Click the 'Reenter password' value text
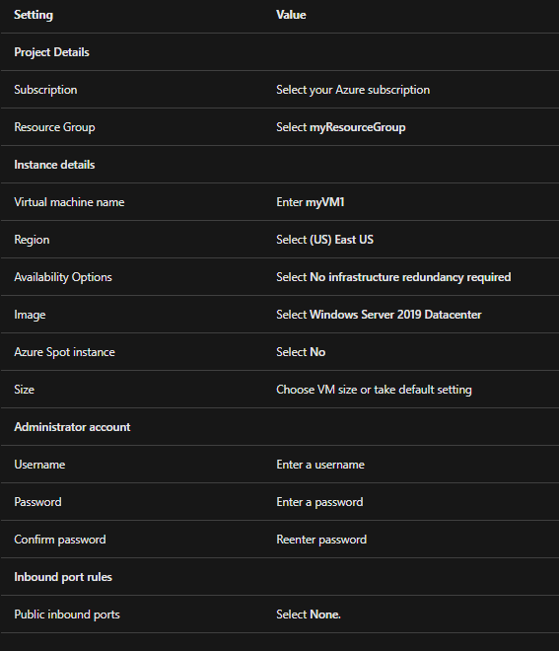 click(x=321, y=540)
